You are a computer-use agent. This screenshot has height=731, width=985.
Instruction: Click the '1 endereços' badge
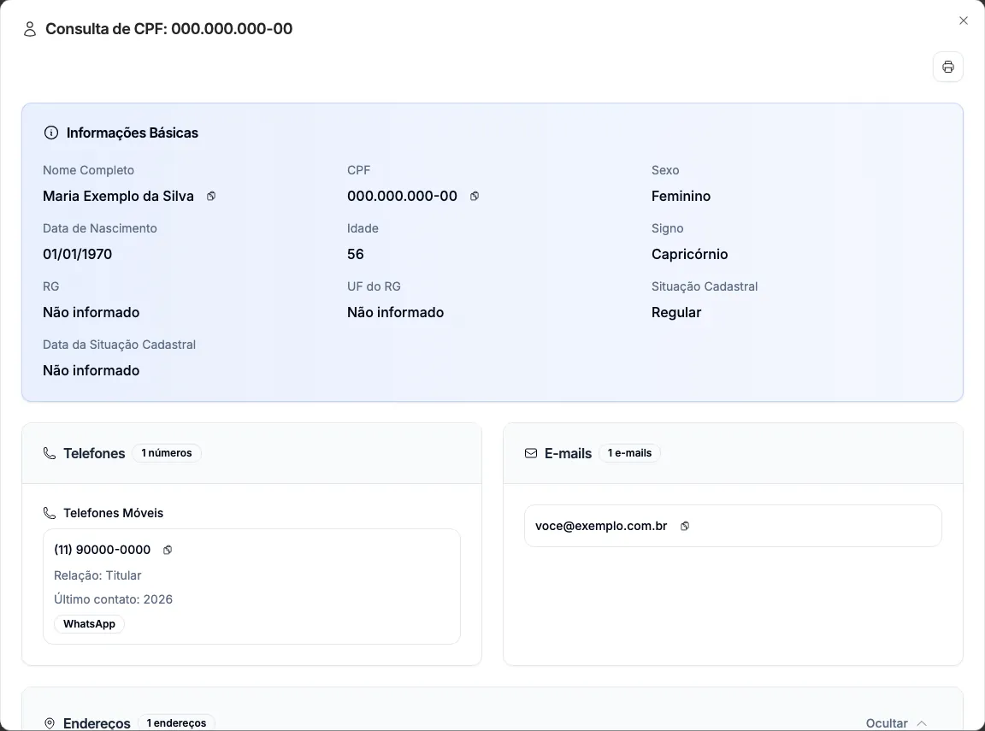point(176,722)
